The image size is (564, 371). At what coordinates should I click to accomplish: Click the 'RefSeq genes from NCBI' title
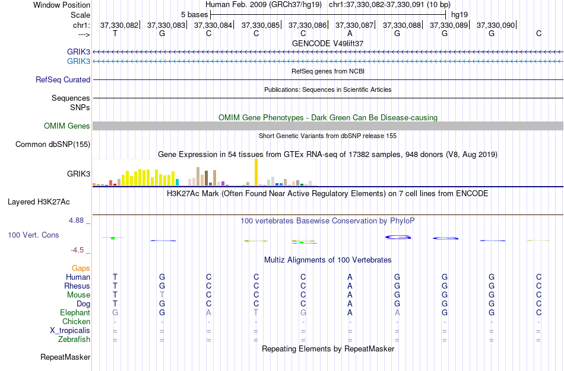(328, 71)
